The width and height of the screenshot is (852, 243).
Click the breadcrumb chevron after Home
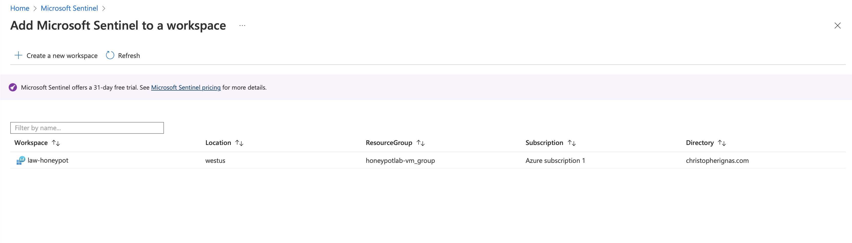[x=35, y=9]
